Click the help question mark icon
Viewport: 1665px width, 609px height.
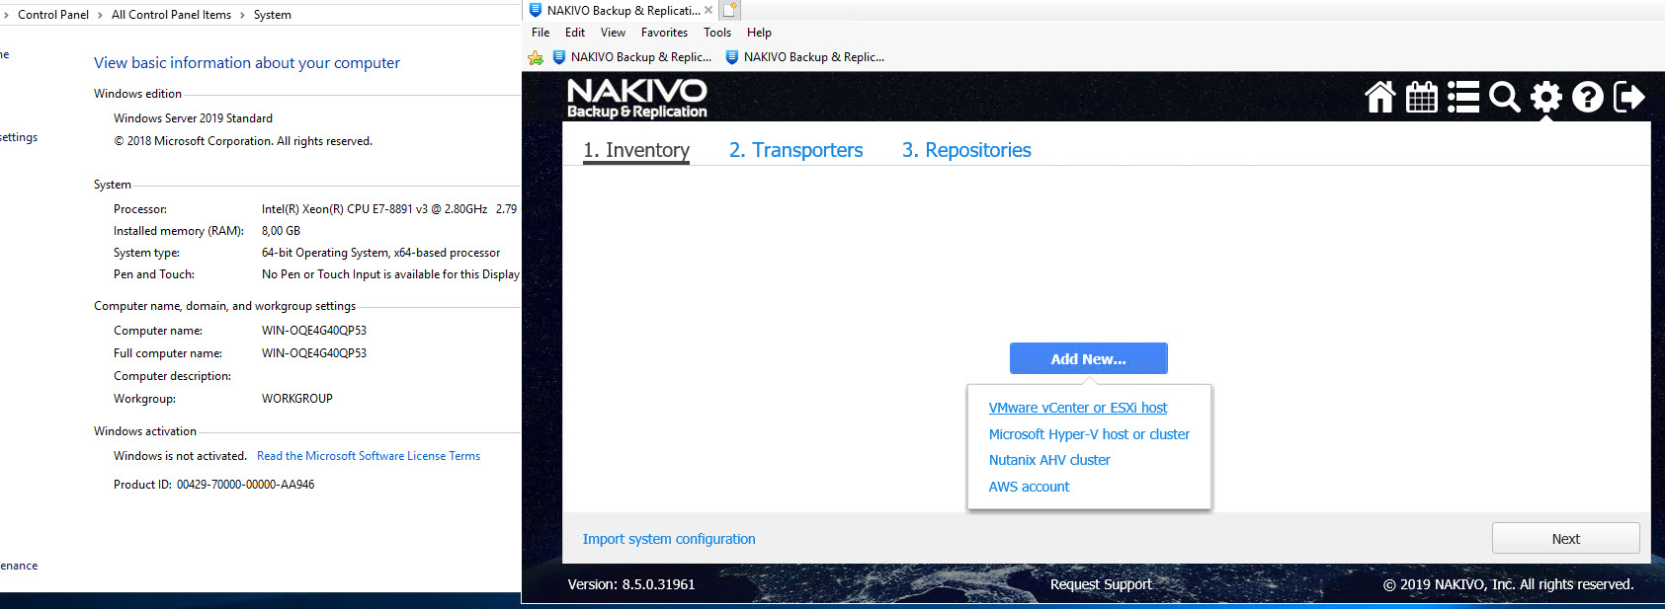click(x=1588, y=98)
